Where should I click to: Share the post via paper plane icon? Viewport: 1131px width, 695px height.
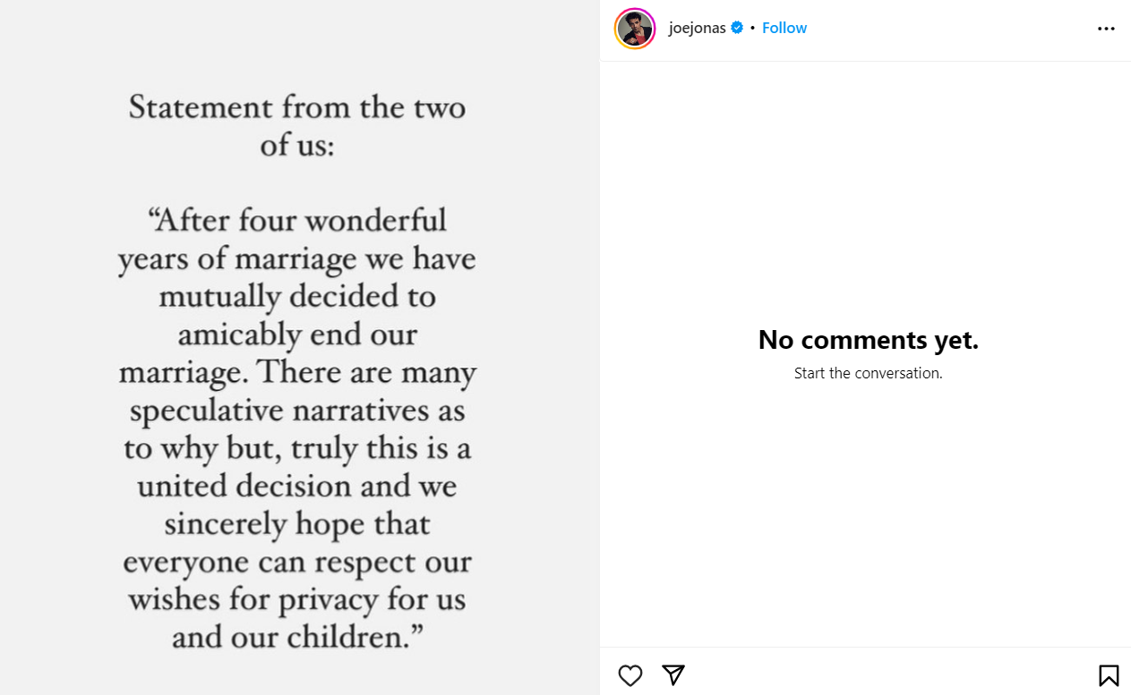pyautogui.click(x=673, y=675)
